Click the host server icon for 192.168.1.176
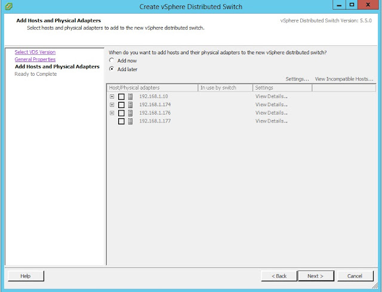 point(130,113)
